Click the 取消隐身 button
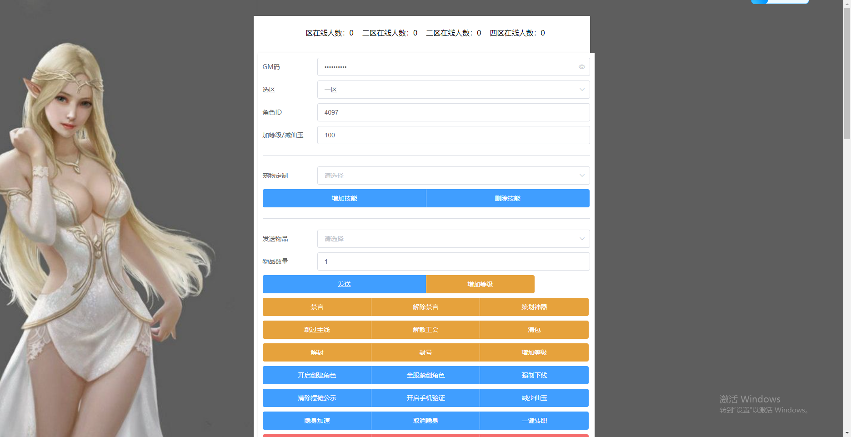The image size is (851, 437). tap(425, 421)
